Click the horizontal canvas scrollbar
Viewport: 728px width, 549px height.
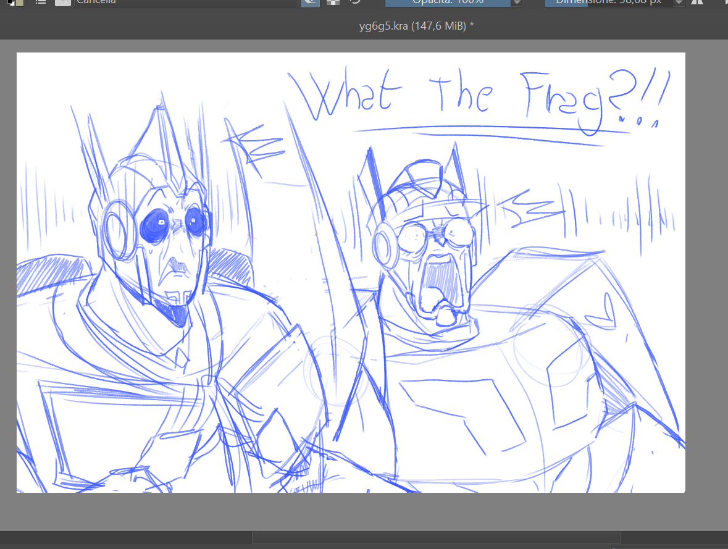coord(436,538)
